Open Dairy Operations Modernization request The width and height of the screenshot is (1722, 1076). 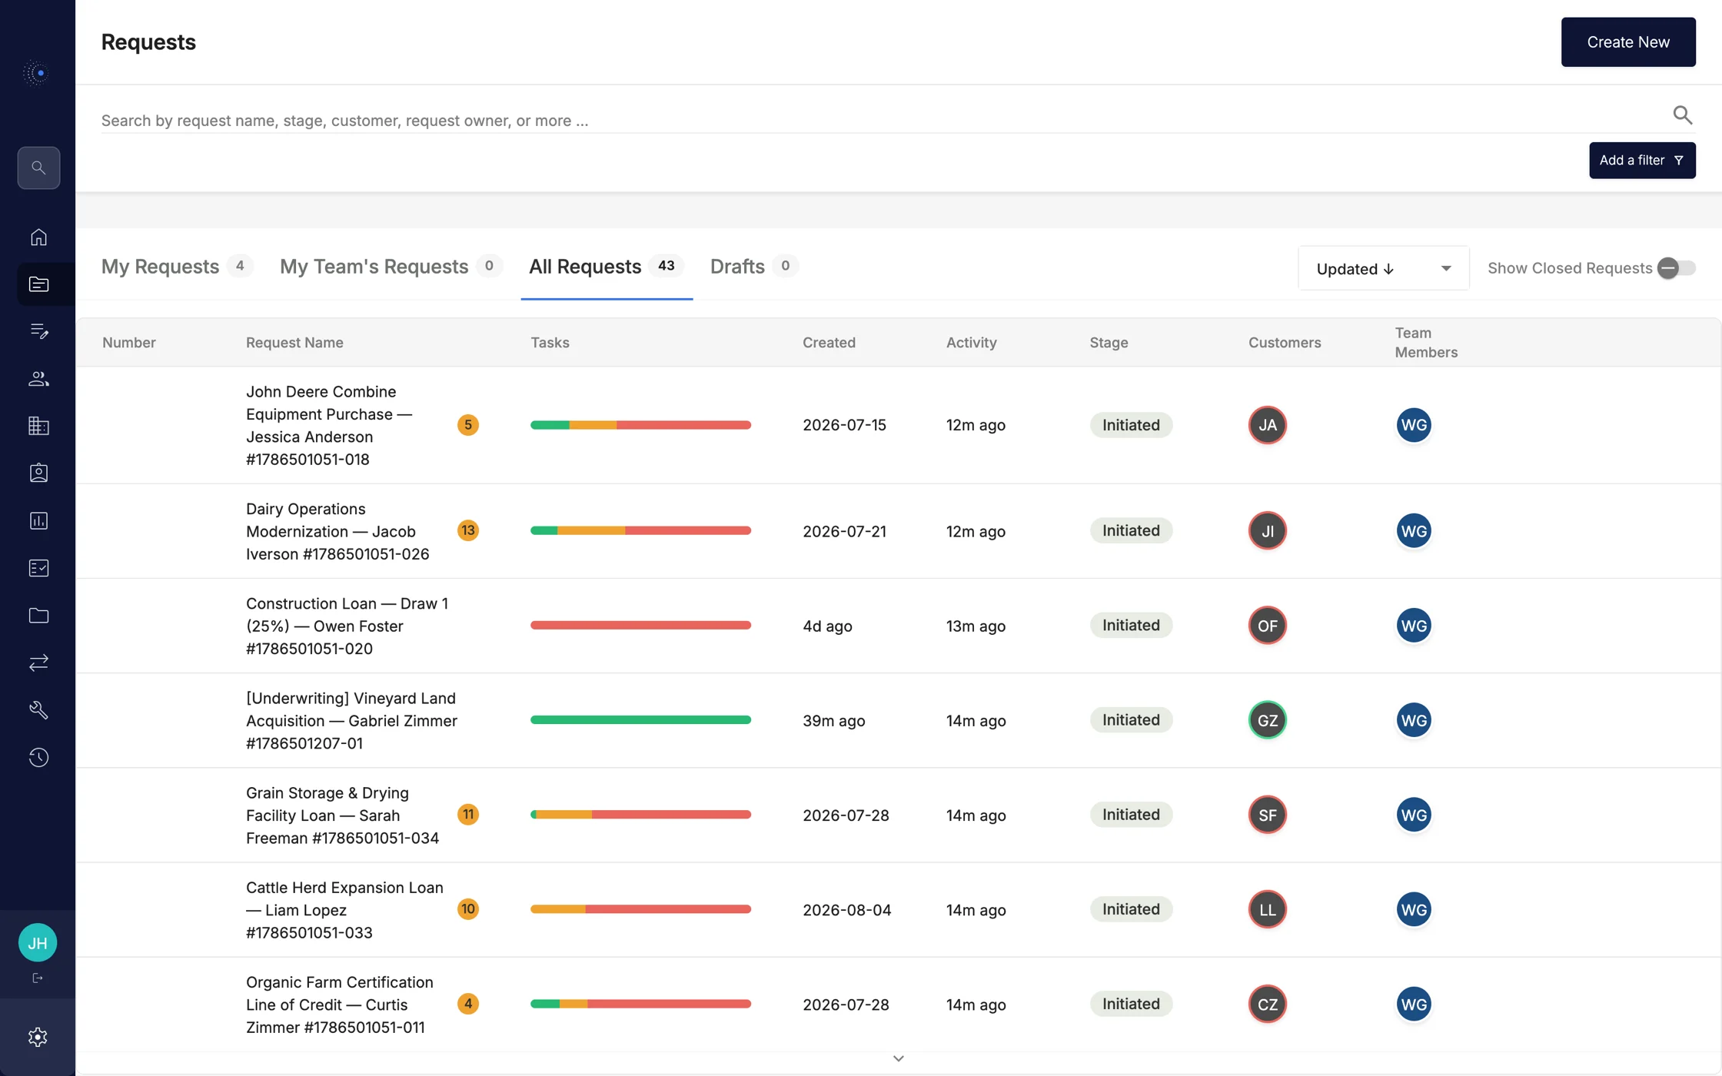(x=337, y=531)
